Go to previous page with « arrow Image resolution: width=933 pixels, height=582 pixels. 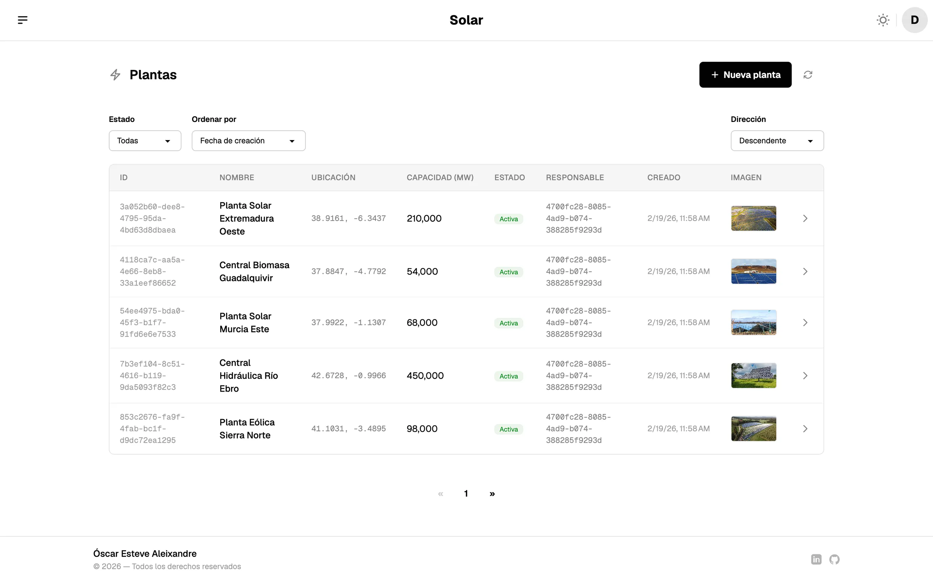click(441, 494)
